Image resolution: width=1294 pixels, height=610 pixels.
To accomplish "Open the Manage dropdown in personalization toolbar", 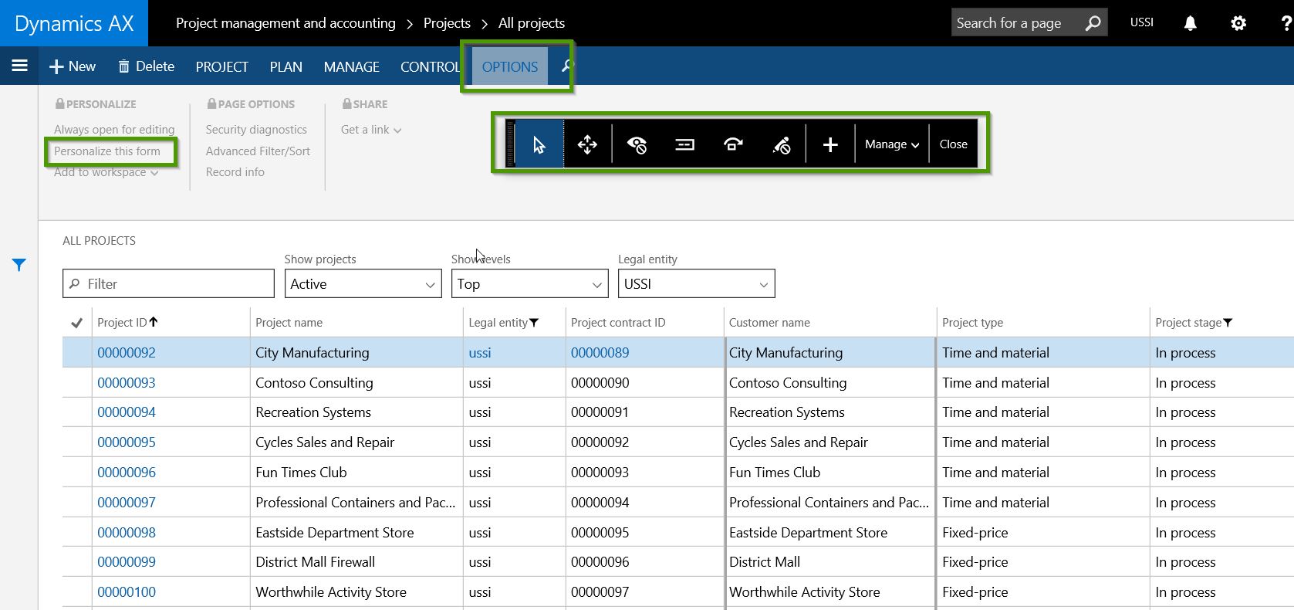I will (x=891, y=144).
